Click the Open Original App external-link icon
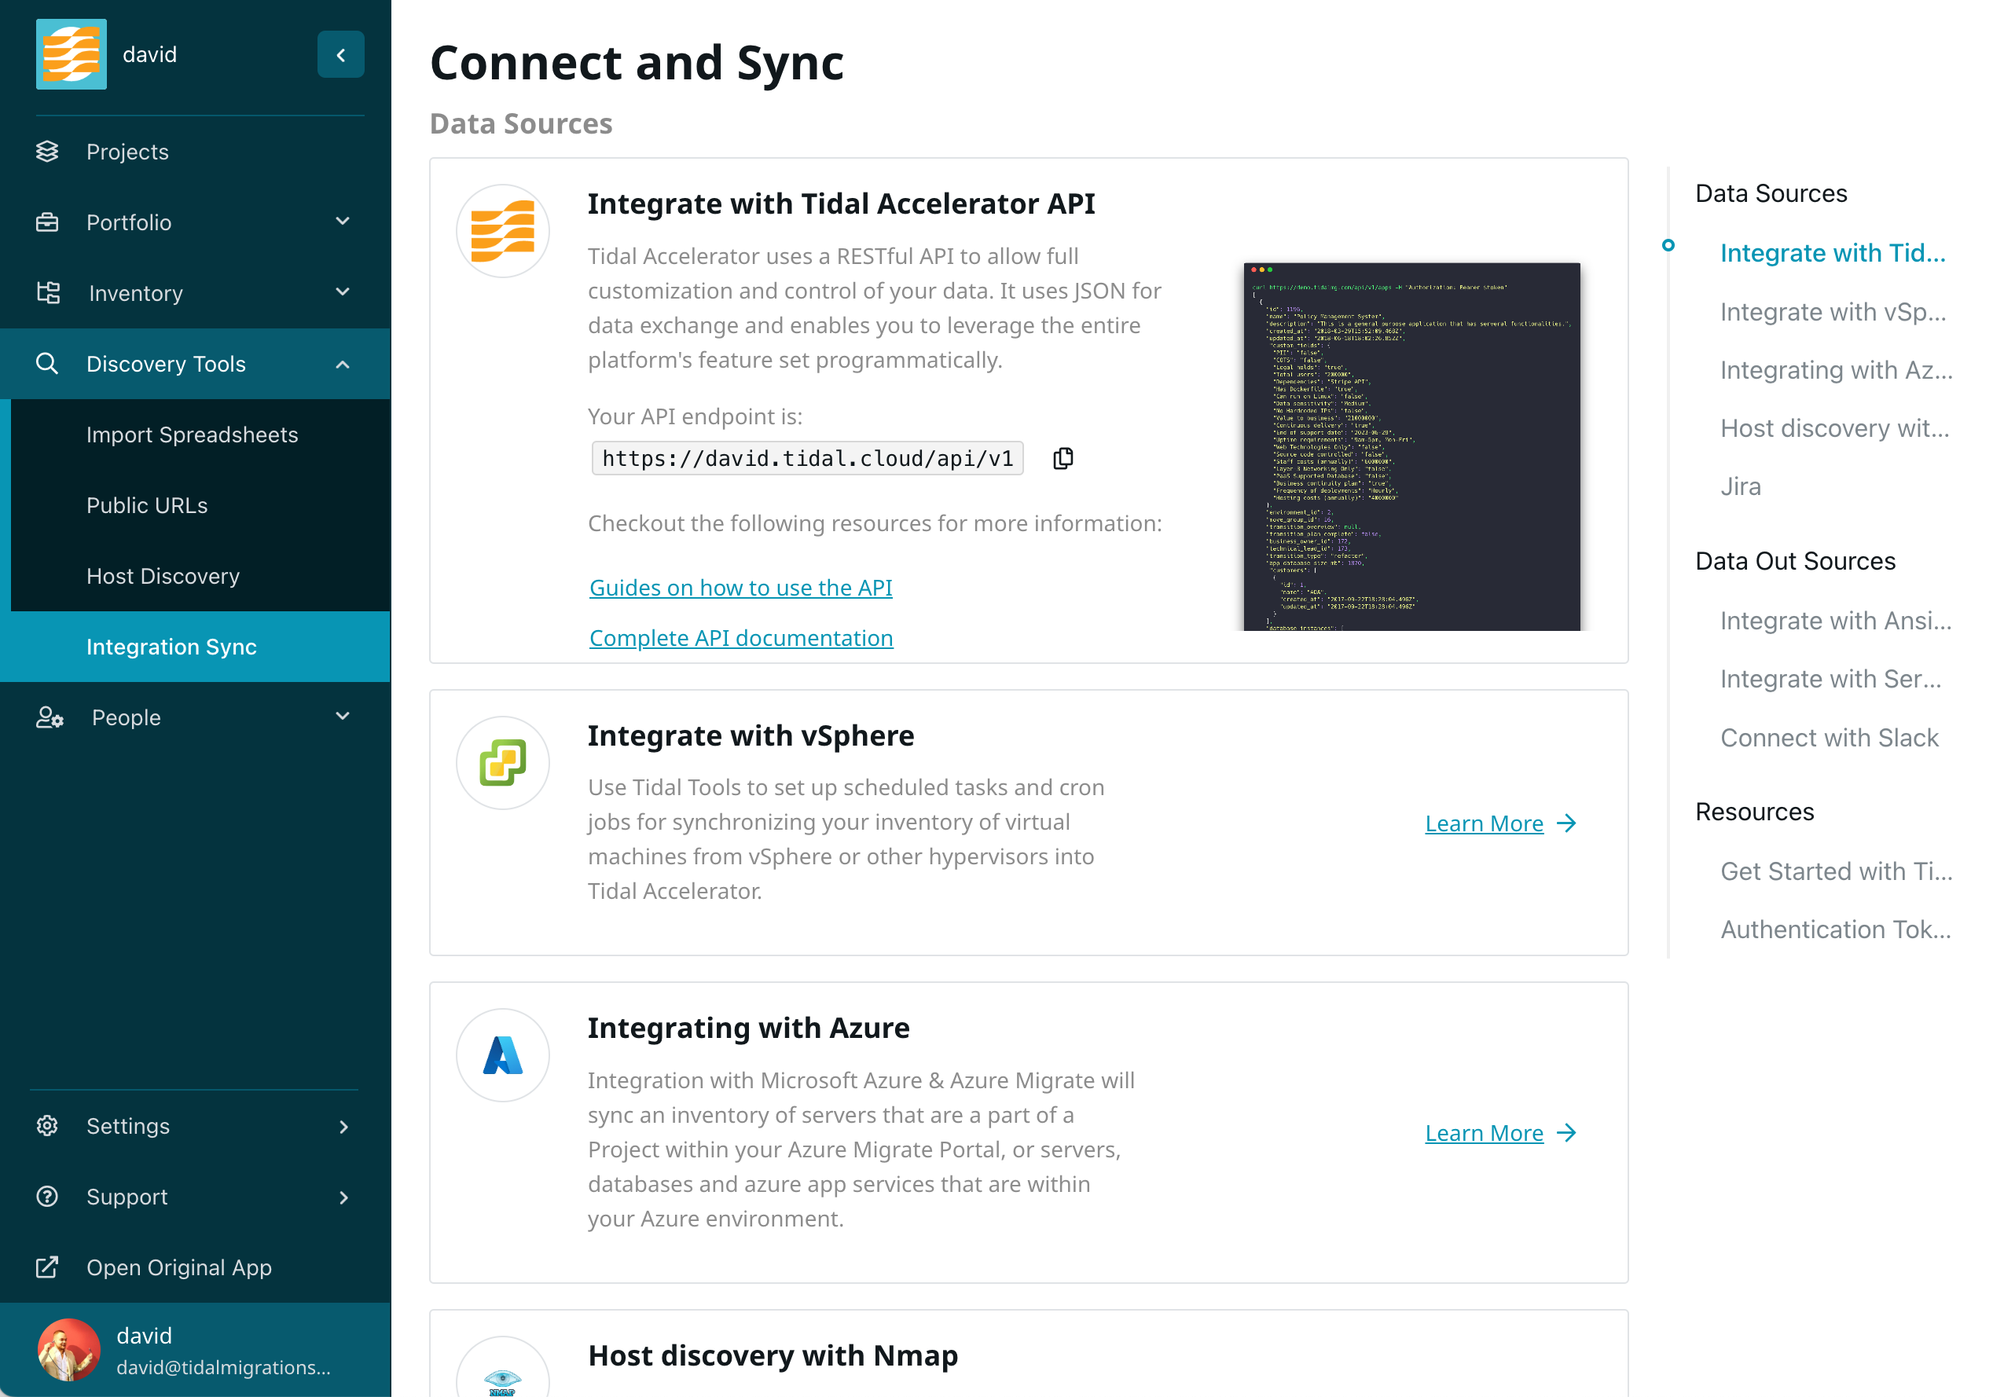 (48, 1267)
